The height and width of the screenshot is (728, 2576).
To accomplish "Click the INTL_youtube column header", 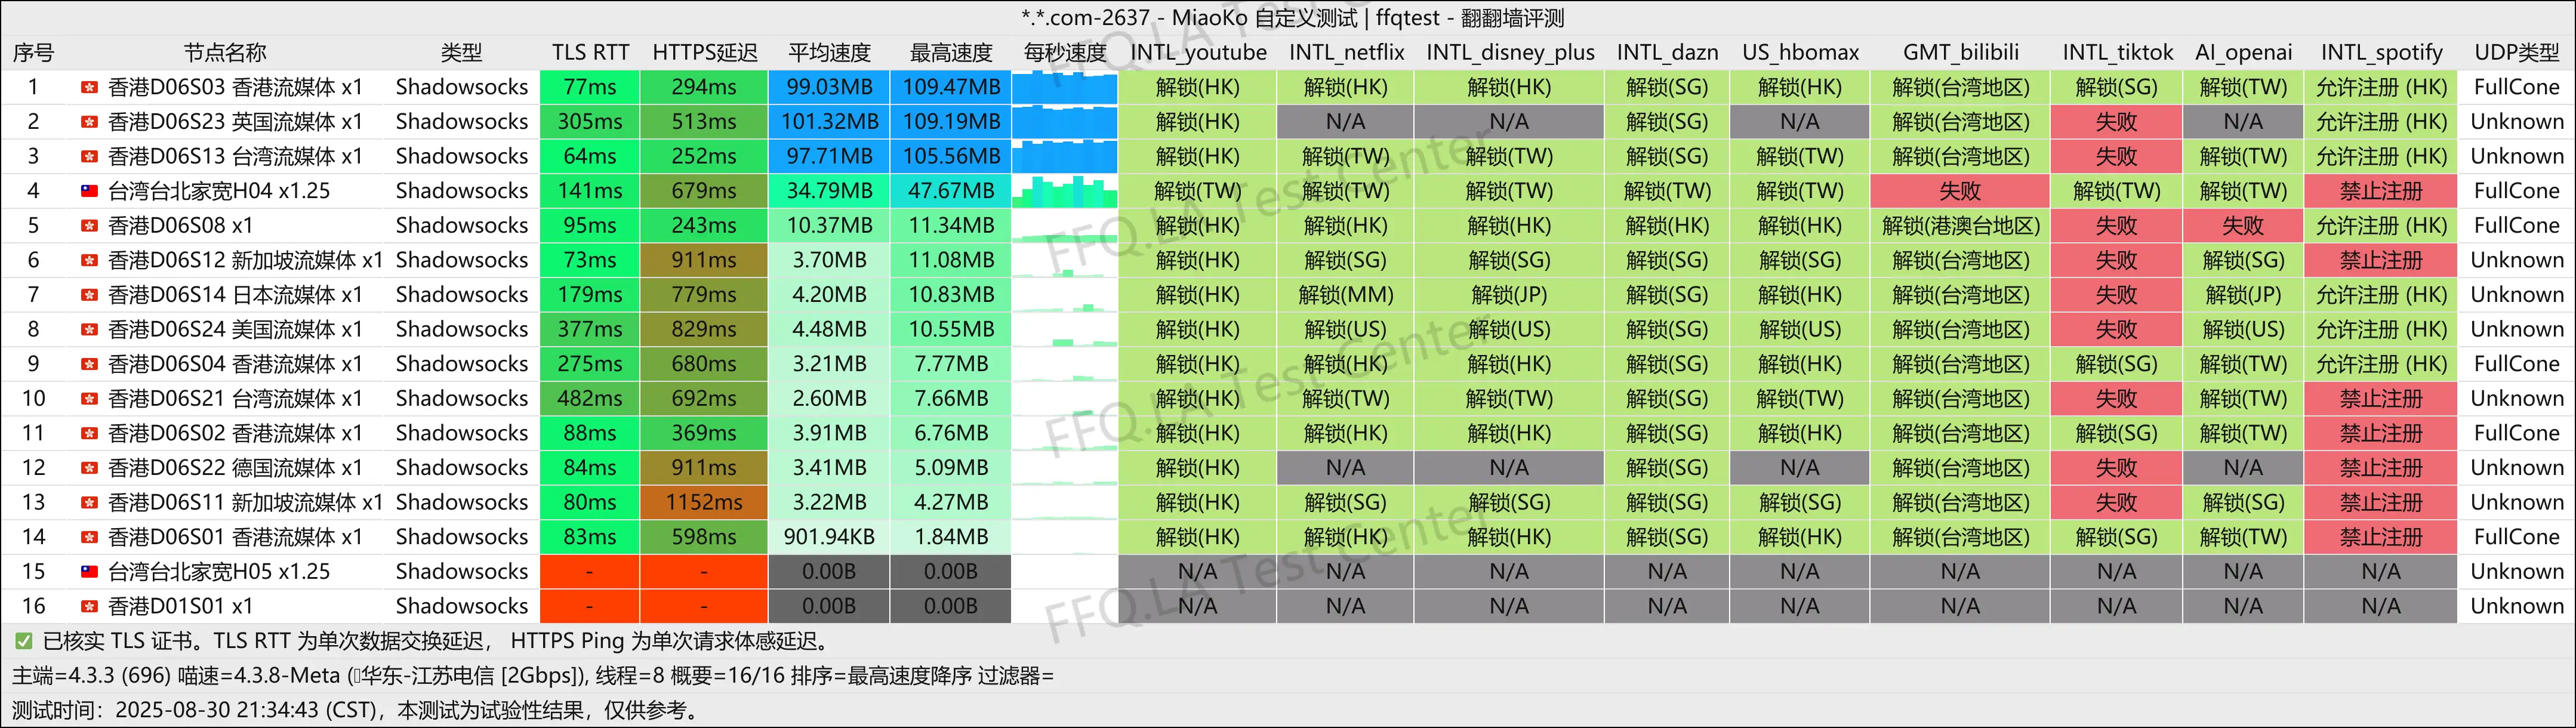I will click(x=1198, y=53).
